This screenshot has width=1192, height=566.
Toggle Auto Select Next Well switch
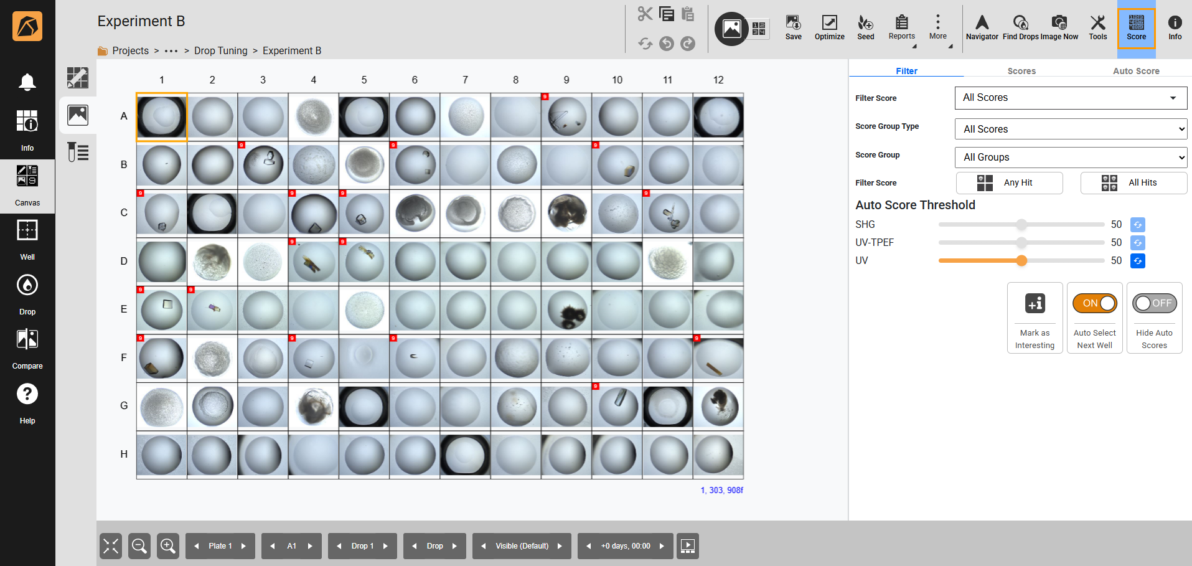click(1094, 303)
